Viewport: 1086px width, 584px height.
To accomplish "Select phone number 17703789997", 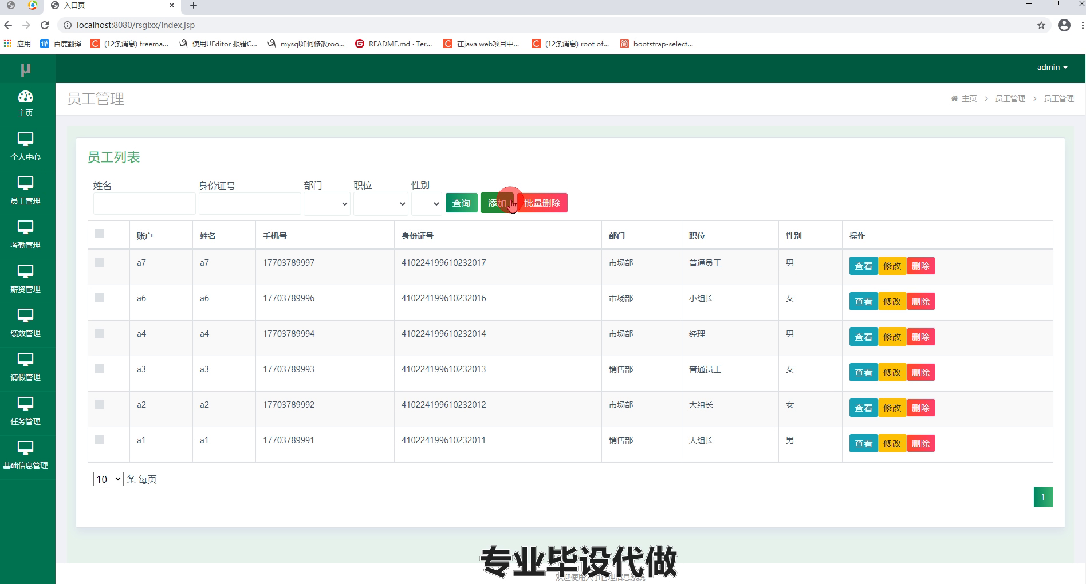I will pyautogui.click(x=289, y=263).
